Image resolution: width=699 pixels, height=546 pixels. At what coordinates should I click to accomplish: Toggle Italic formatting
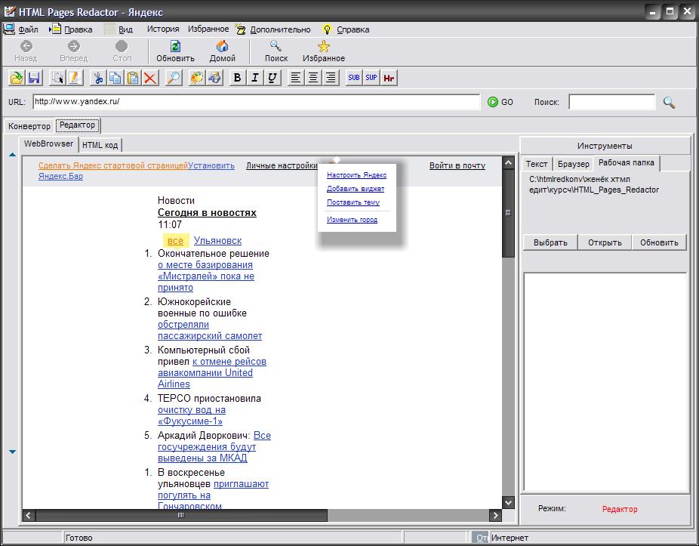(255, 78)
